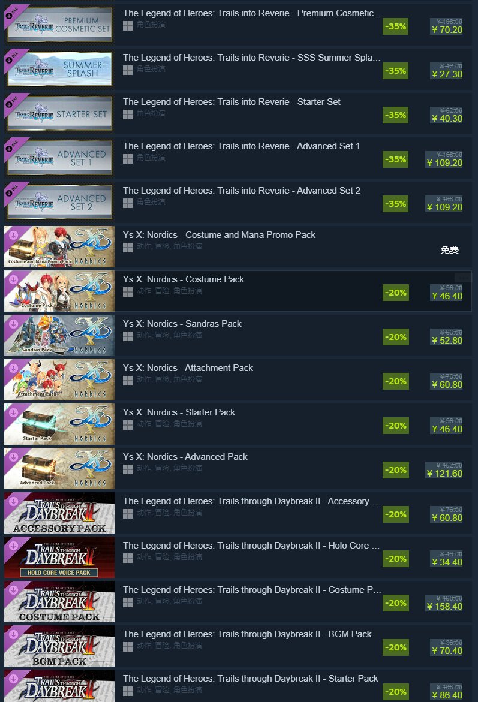The height and width of the screenshot is (702, 478).
Task: Open Ys X Costume and Mana Promo Pack thumbnail
Action: (x=59, y=247)
